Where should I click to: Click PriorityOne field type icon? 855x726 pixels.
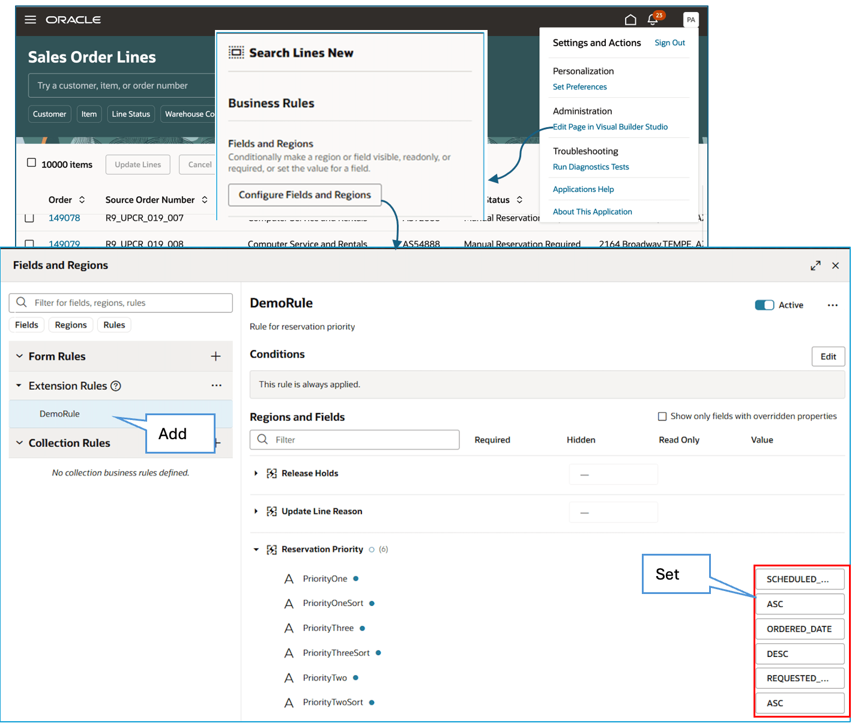[x=289, y=578]
